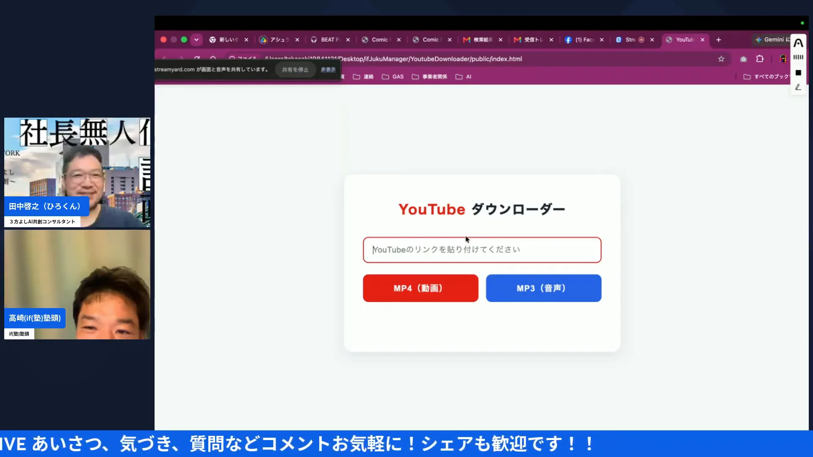Select the 高崎 webcam thumbnail
This screenshot has height=457, width=813.
coord(77,284)
